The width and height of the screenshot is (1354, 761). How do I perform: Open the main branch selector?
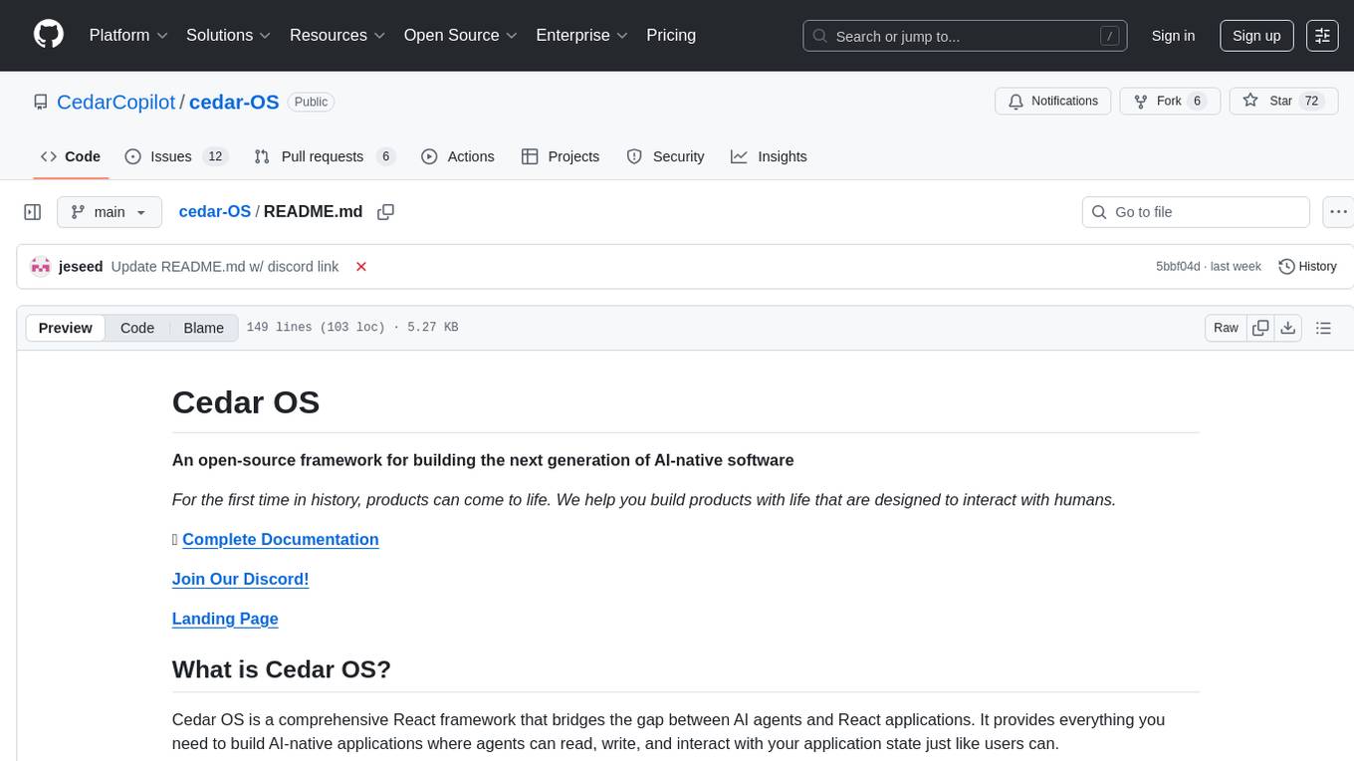point(109,212)
